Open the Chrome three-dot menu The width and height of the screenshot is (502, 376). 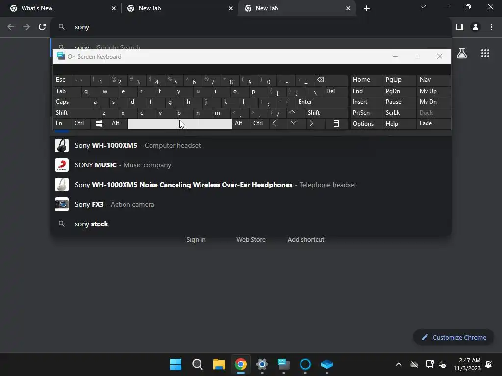(491, 27)
